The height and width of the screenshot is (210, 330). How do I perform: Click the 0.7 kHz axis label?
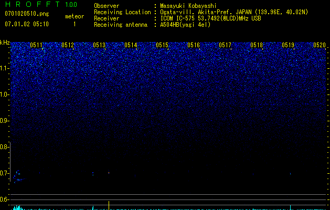[x=4, y=173]
